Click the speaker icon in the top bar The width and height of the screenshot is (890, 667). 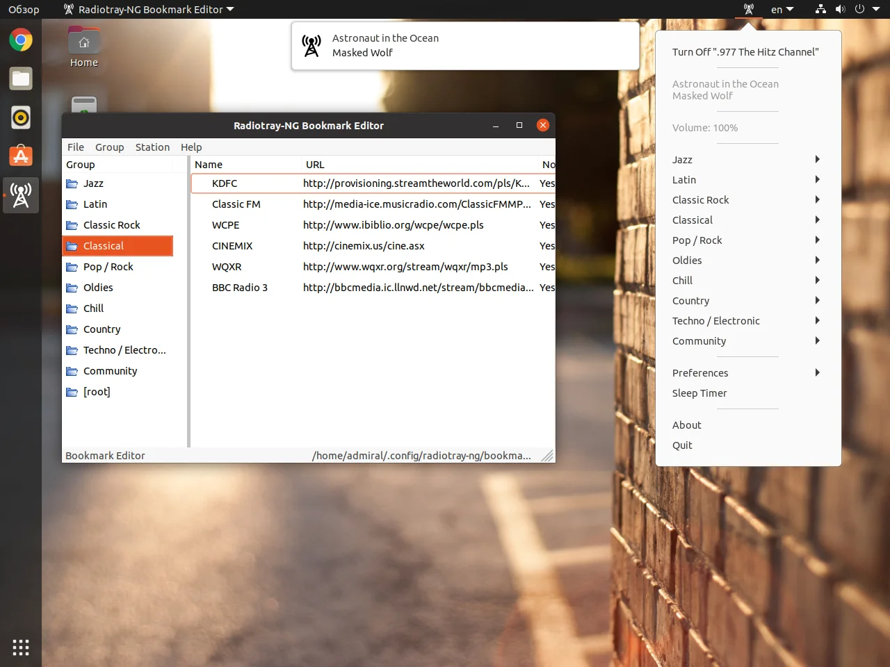[x=841, y=9]
